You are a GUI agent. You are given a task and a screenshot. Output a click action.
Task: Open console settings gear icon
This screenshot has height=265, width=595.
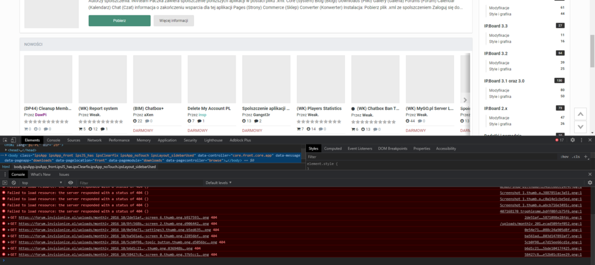pyautogui.click(x=590, y=182)
